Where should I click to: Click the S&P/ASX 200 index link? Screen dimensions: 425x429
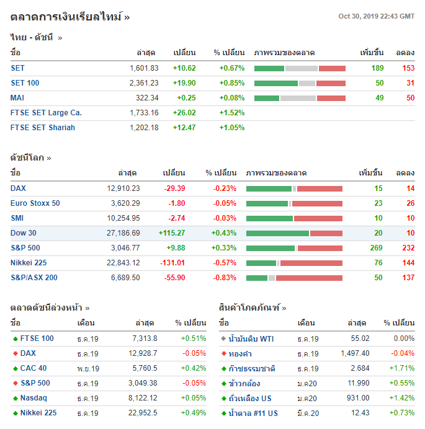34,278
